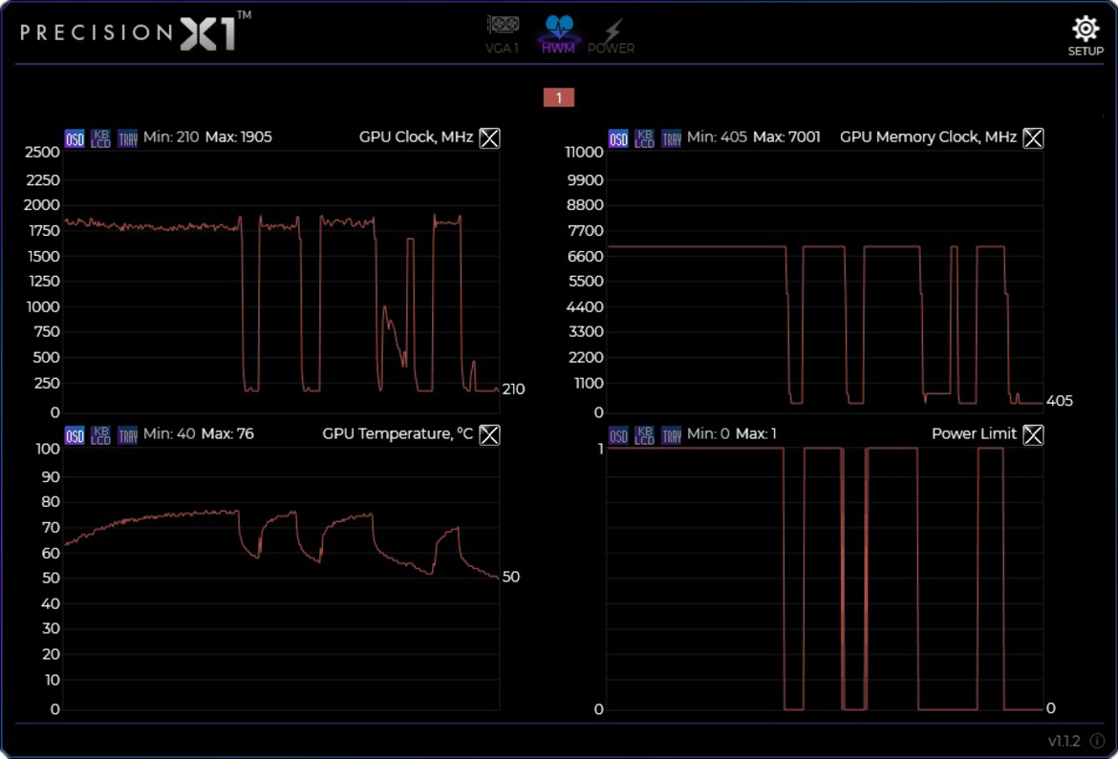
Task: Toggle KB LCD for GPU Memory Clock
Action: (x=645, y=138)
